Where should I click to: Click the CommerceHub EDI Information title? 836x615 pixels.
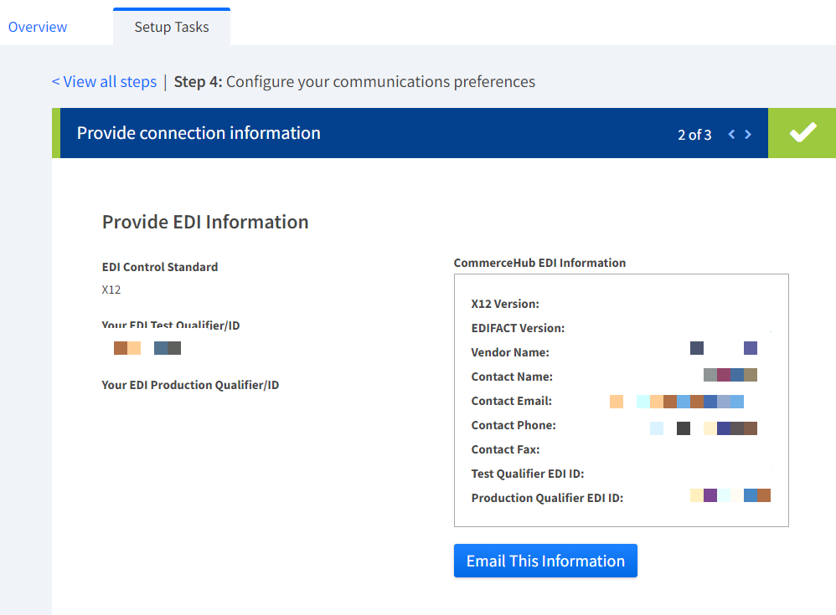pyautogui.click(x=539, y=263)
